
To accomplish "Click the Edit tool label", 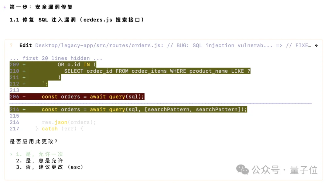I will coord(26,45).
